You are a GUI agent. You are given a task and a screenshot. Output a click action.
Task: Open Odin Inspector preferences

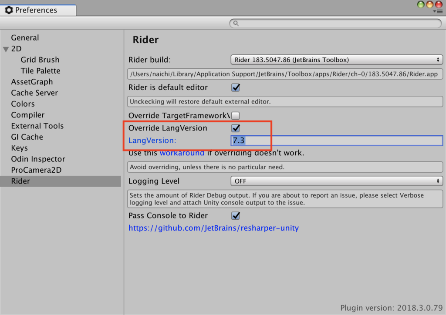38,159
